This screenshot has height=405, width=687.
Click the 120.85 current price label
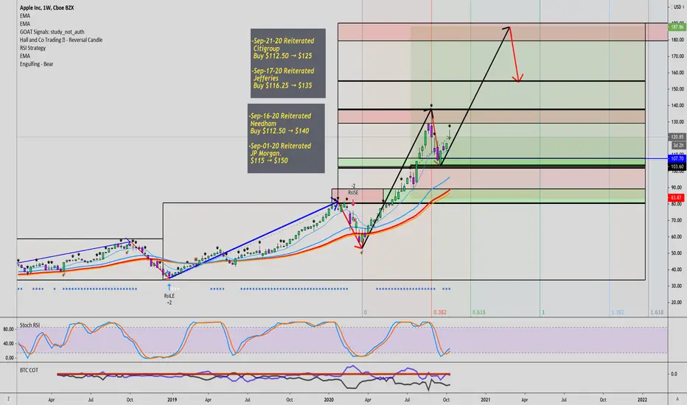click(677, 137)
